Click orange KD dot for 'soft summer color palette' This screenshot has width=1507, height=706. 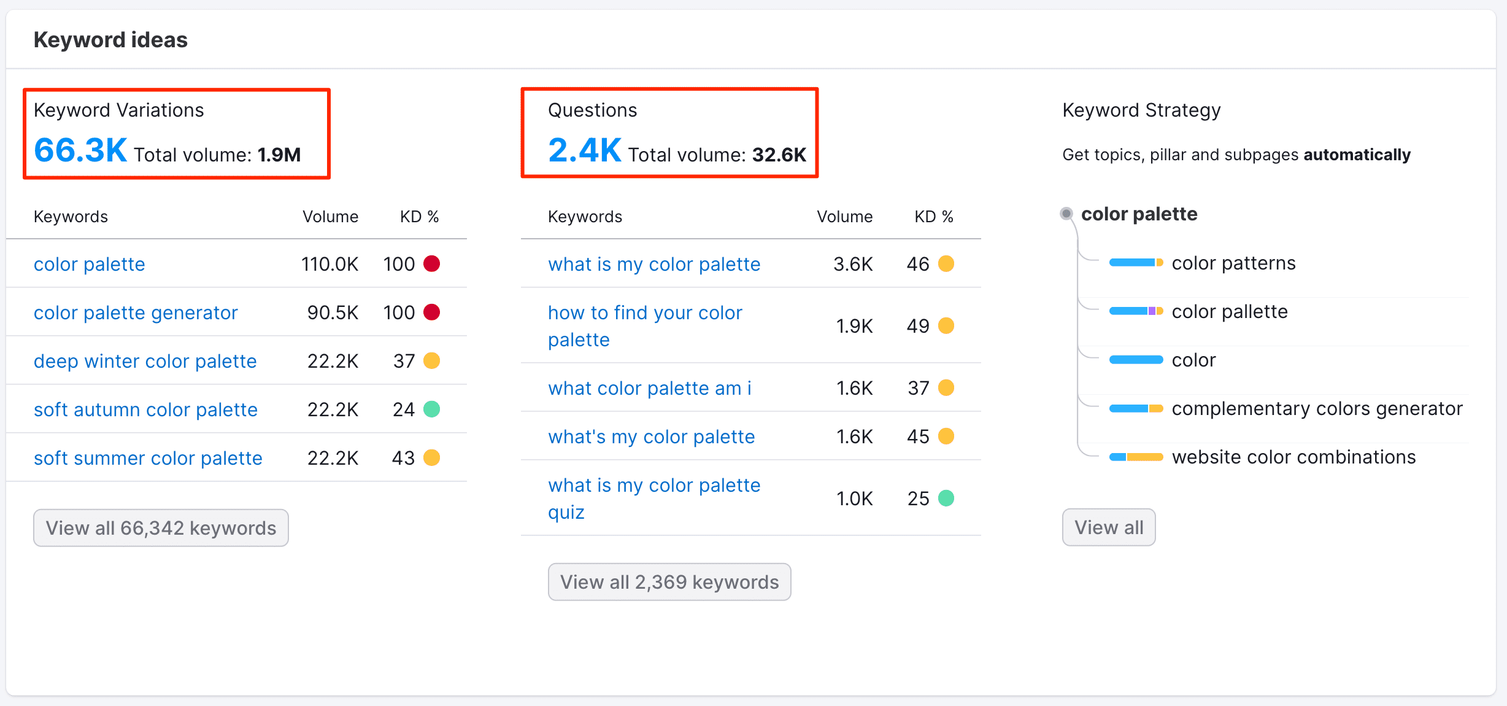click(432, 457)
